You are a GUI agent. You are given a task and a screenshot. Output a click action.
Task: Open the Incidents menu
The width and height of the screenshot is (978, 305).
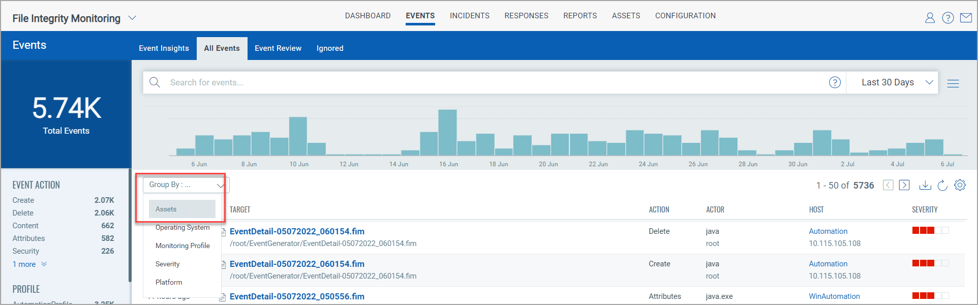tap(470, 16)
